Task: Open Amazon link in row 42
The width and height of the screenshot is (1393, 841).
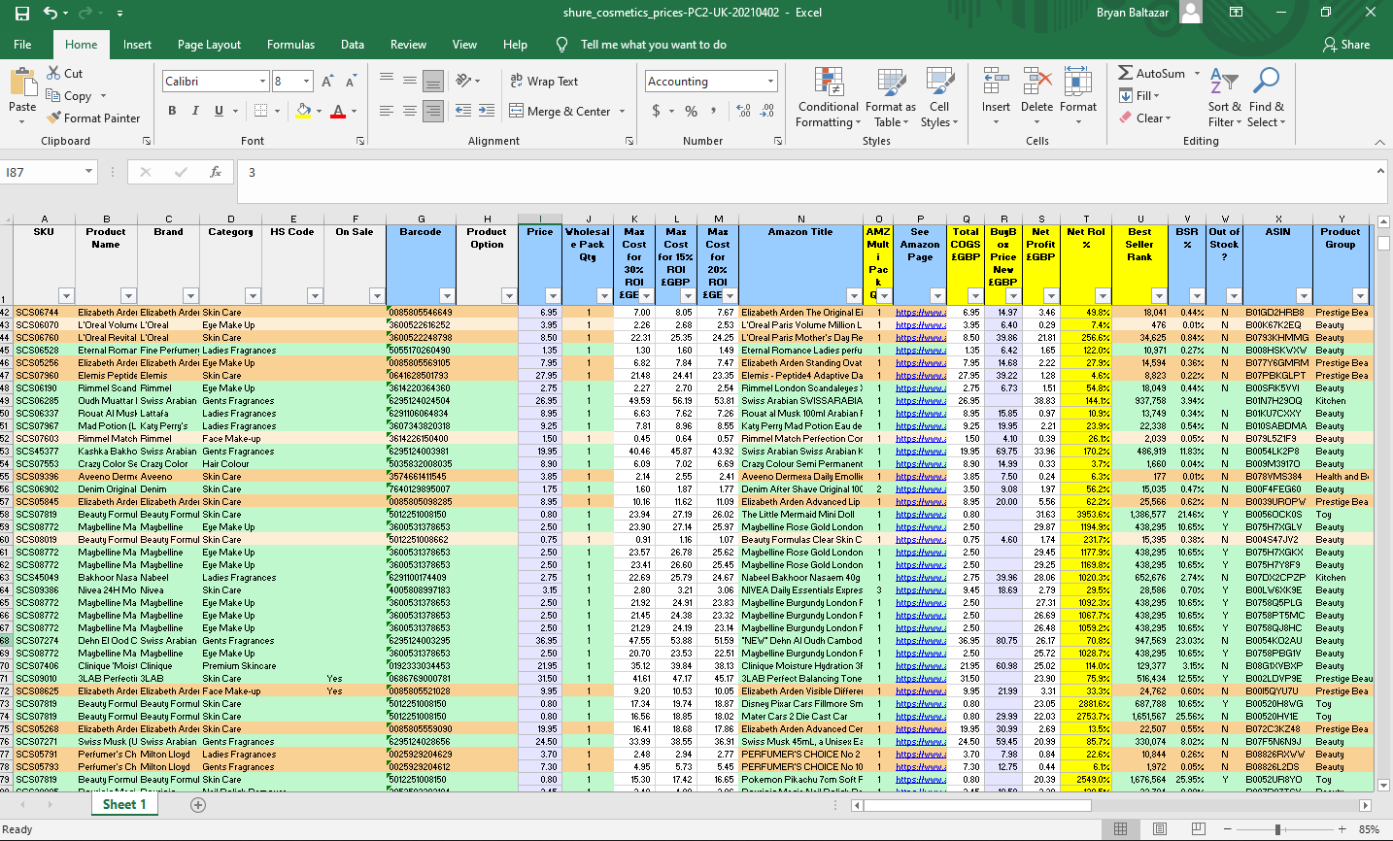Action: 920,313
